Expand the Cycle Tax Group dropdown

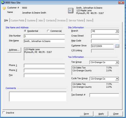coord(117,79)
